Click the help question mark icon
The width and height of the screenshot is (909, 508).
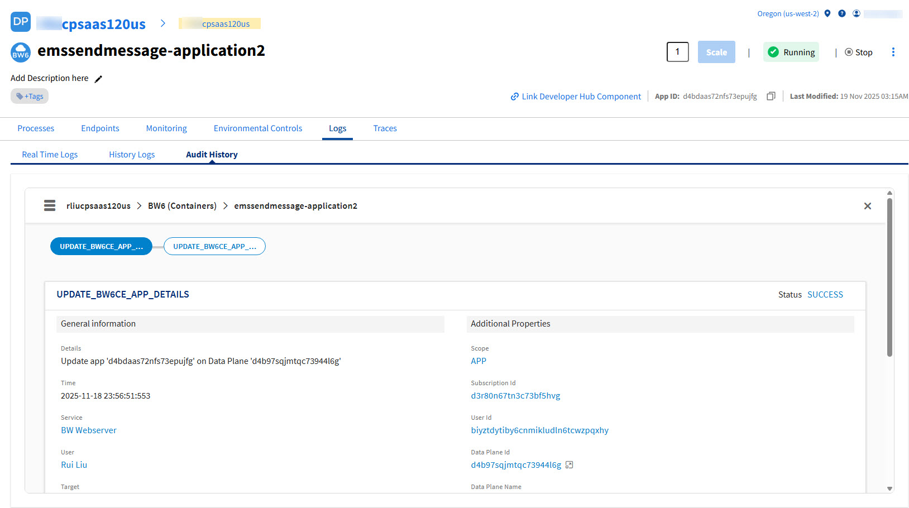point(842,13)
